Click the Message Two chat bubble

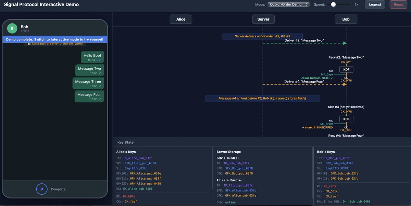89,70
